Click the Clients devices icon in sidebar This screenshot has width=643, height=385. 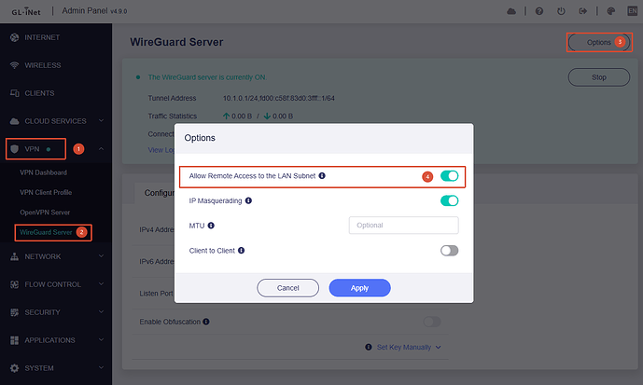click(x=14, y=93)
